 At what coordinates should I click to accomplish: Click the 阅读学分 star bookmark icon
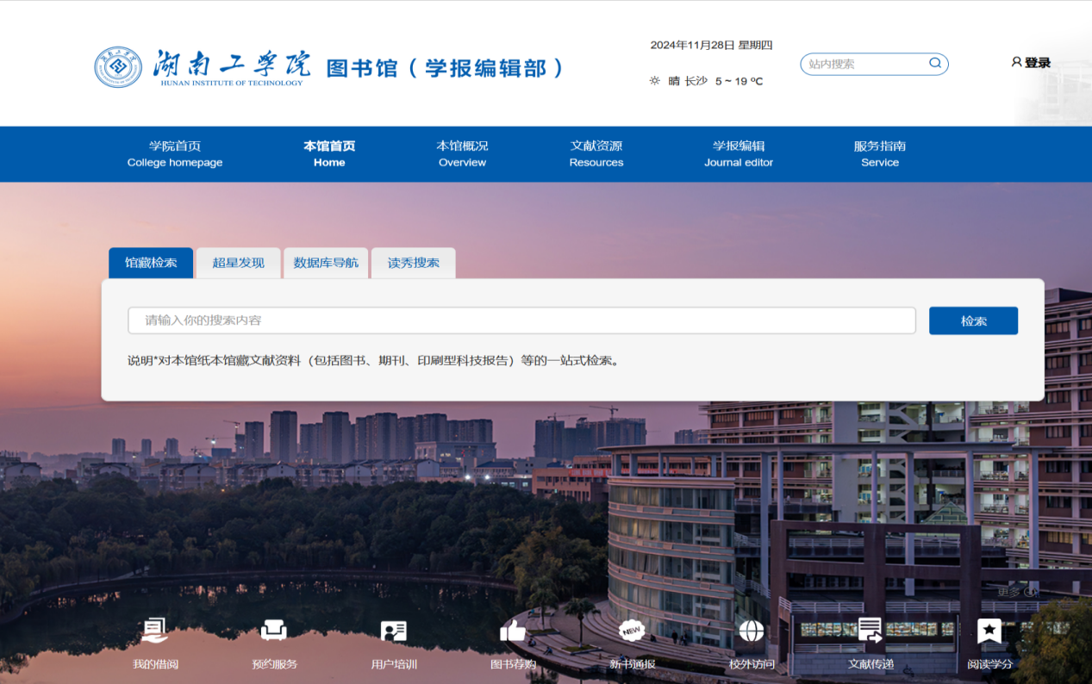pyautogui.click(x=989, y=631)
